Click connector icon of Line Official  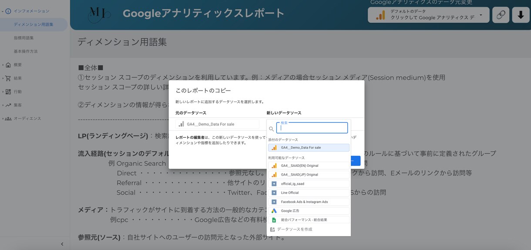point(274,193)
